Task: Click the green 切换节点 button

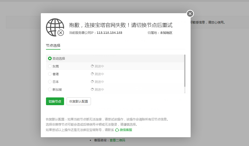Action: coord(55,101)
